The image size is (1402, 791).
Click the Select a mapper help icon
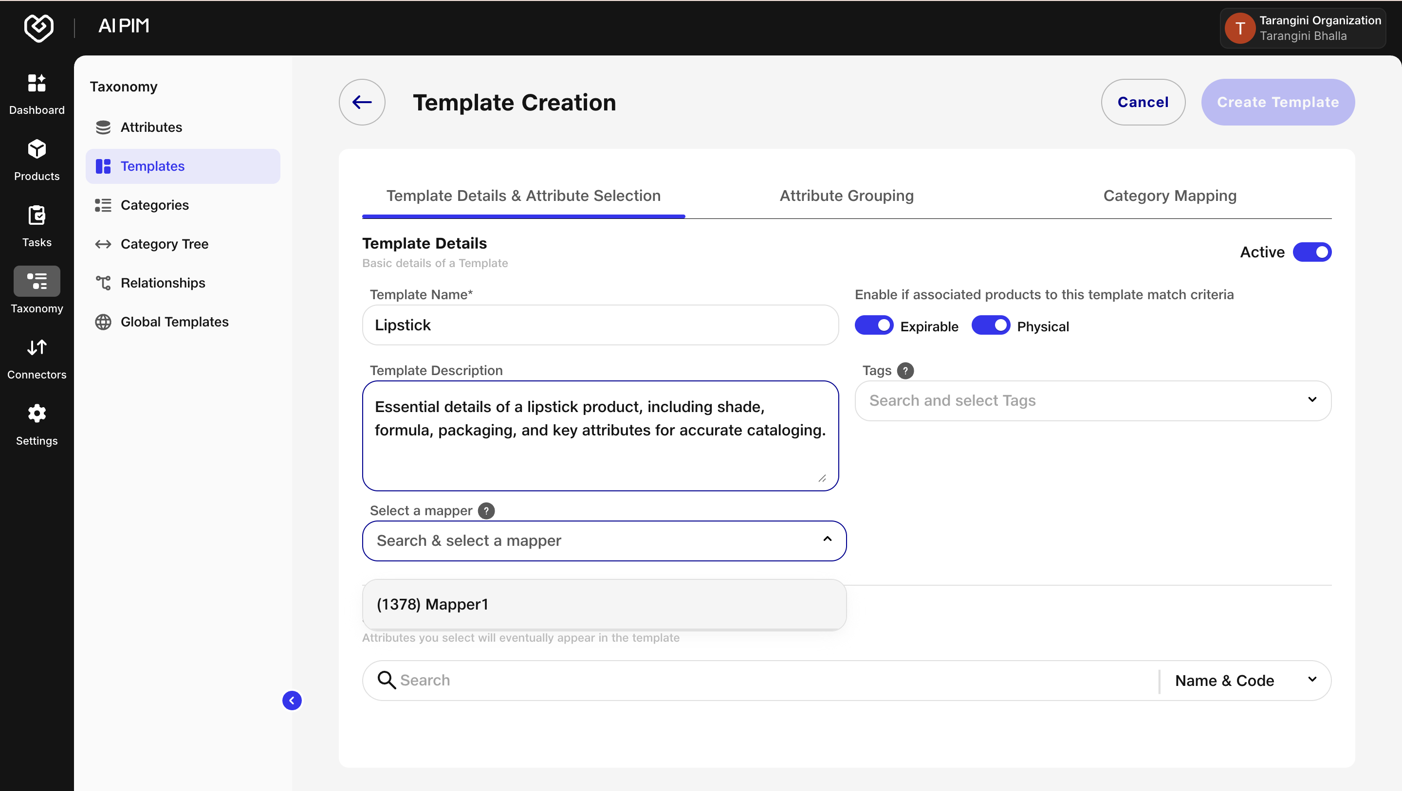pos(486,511)
